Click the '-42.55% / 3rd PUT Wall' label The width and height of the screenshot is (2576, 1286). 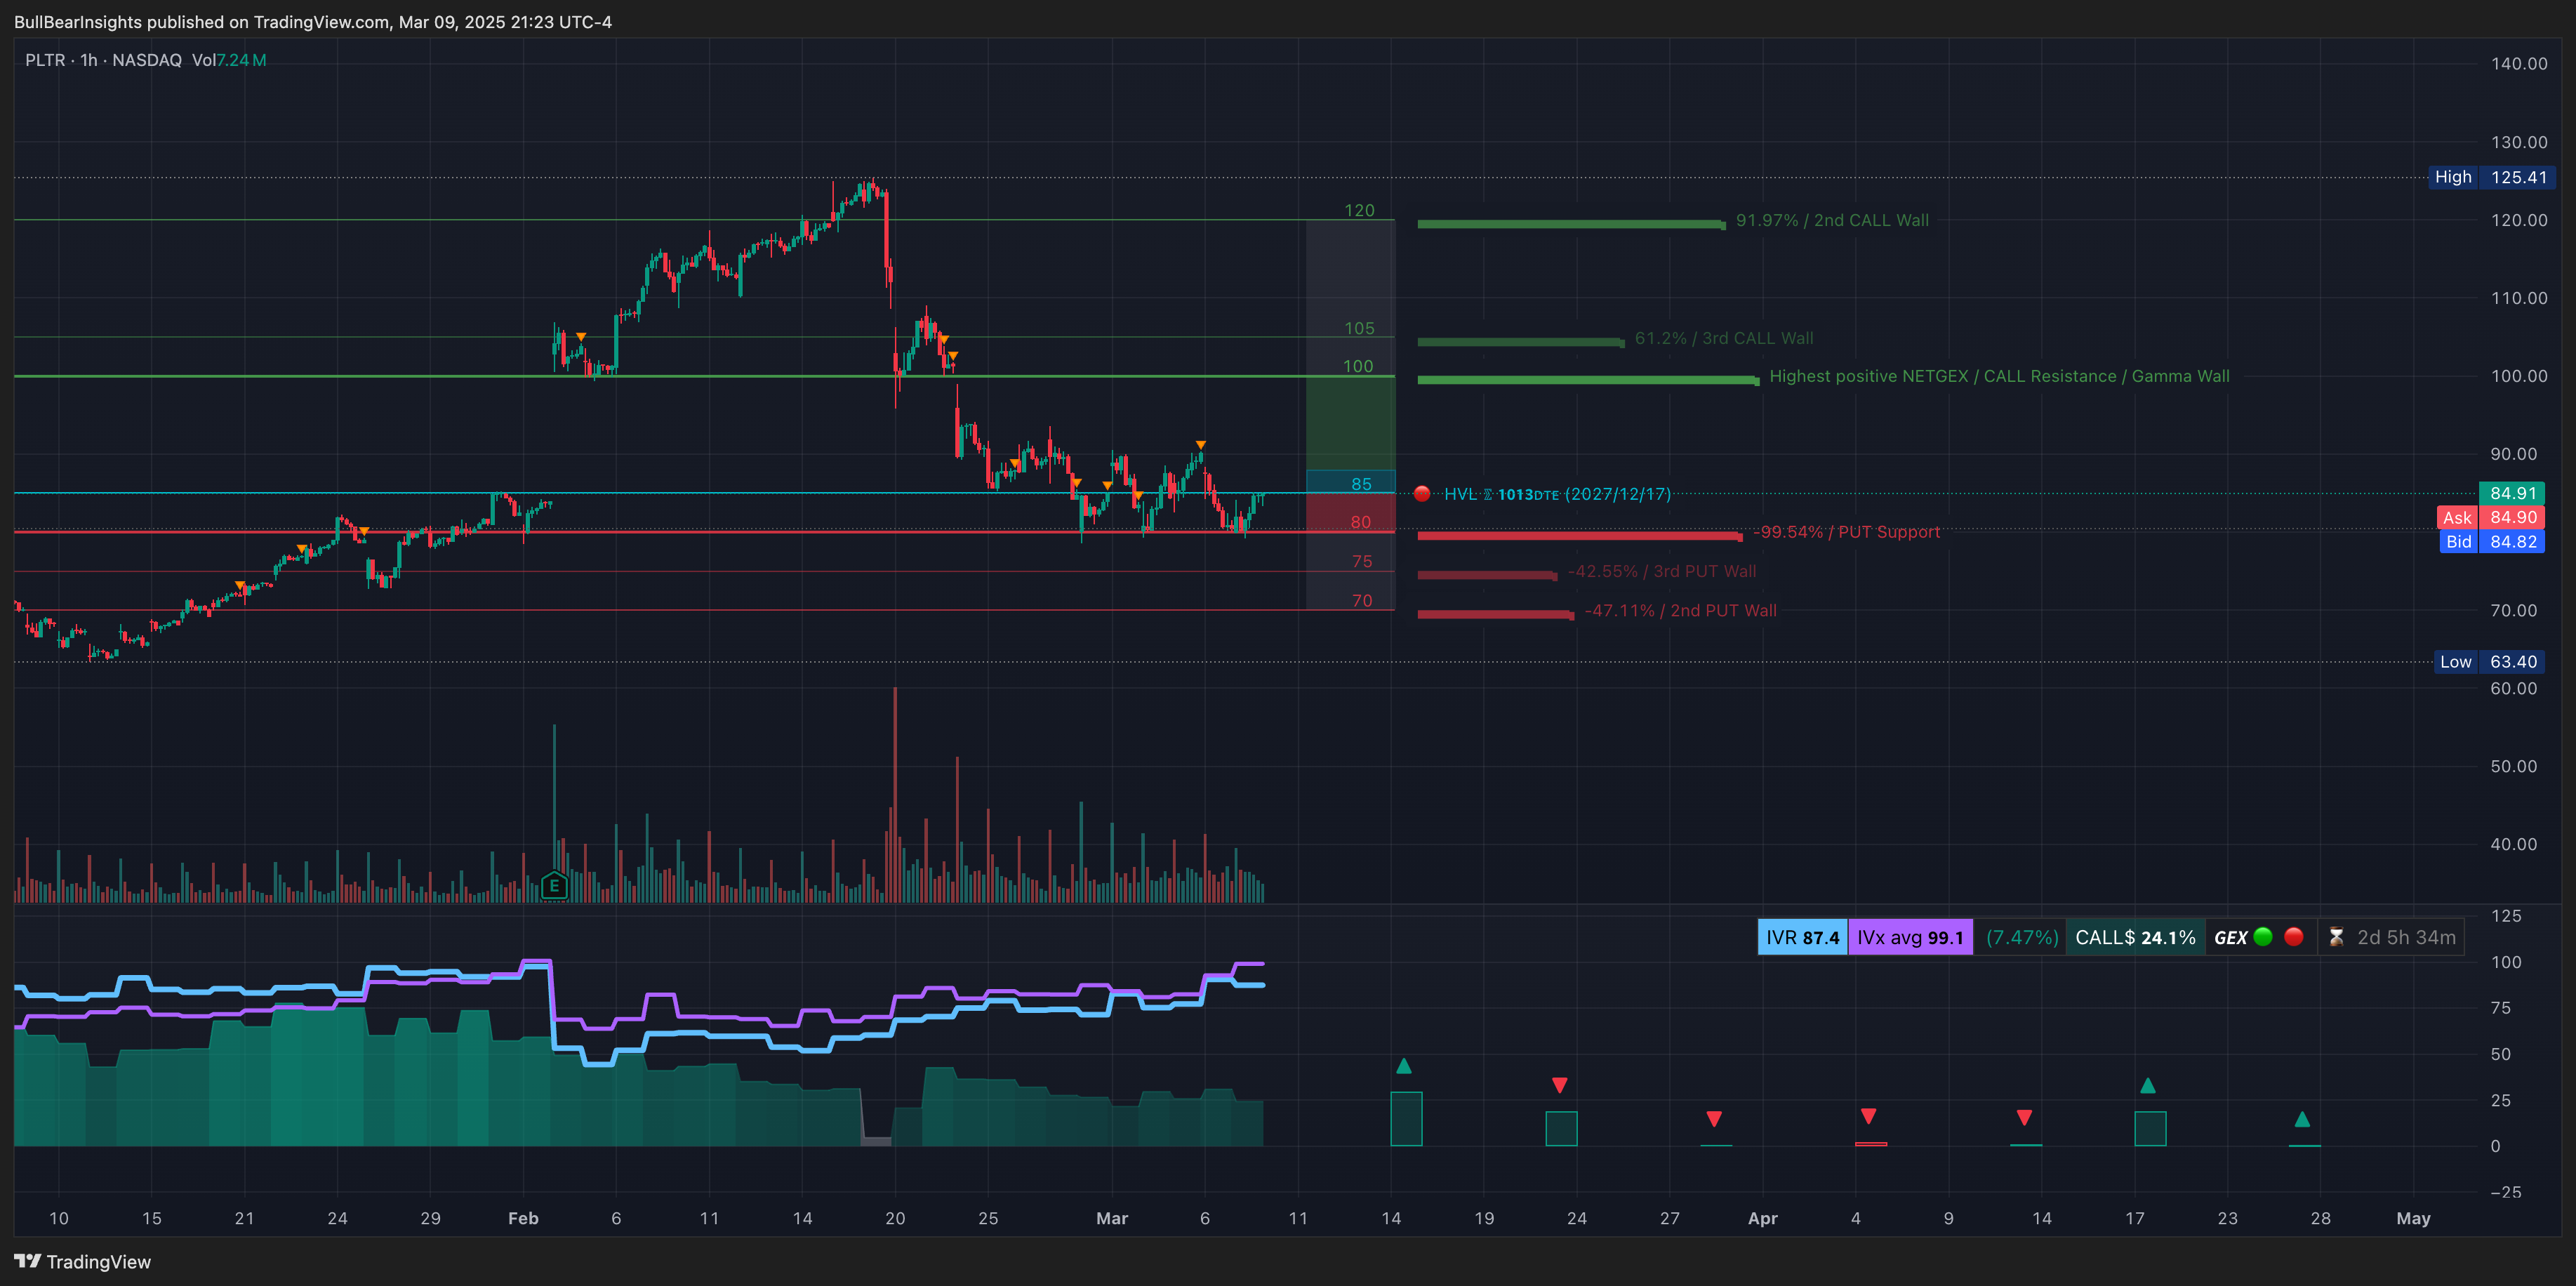point(1662,571)
